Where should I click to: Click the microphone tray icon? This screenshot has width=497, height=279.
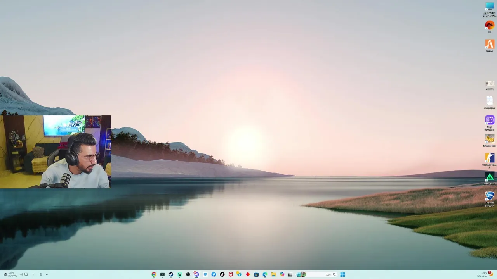pos(41,274)
